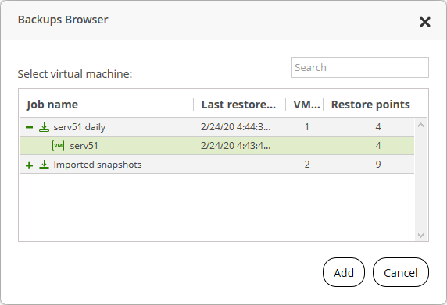Screen dimensions: 447x305
Task: Select the serv51 daily job name
Action: coord(80,127)
